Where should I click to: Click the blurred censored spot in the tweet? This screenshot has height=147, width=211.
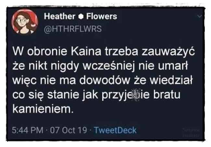point(136,95)
